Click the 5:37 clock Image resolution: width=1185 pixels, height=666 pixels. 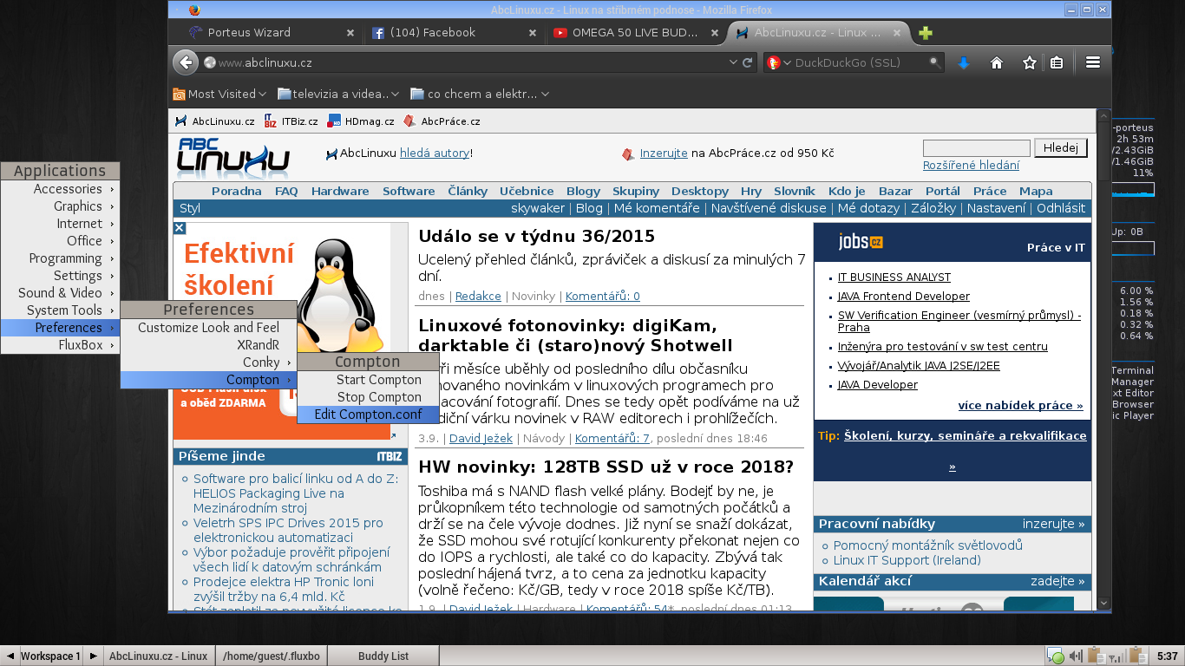point(1167,656)
